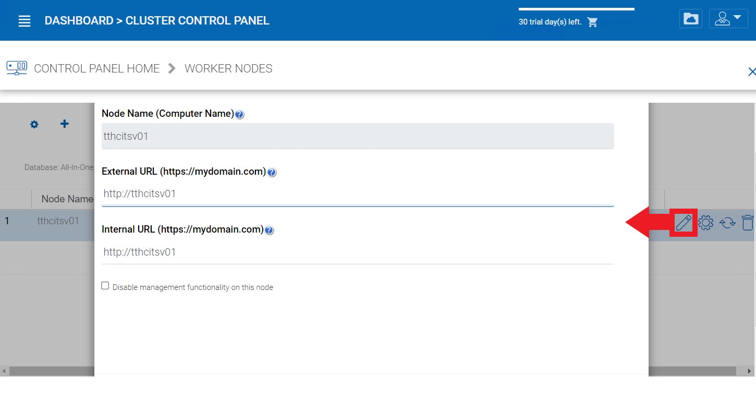756x400 pixels.
Task: Close the worker nodes panel with X
Action: (x=752, y=71)
